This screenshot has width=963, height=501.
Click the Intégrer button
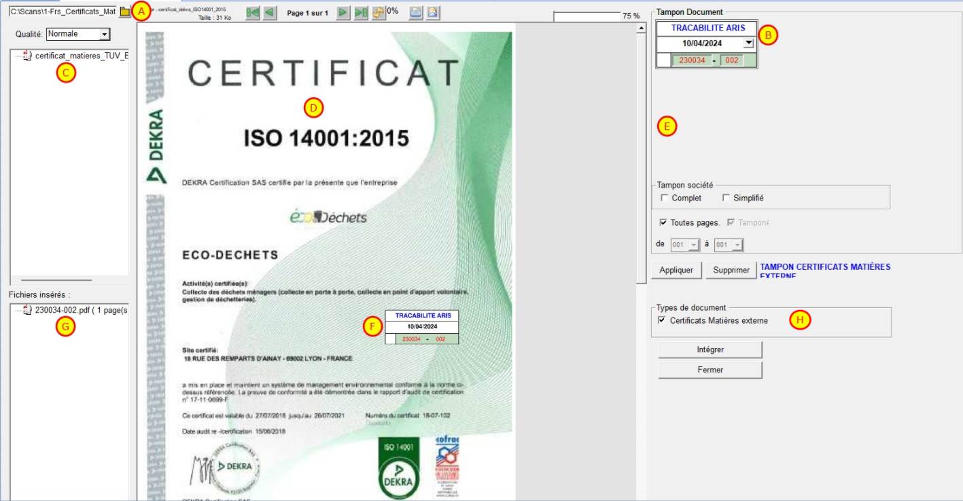tap(710, 349)
